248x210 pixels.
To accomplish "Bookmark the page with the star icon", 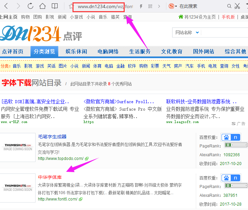I will (x=71, y=6).
